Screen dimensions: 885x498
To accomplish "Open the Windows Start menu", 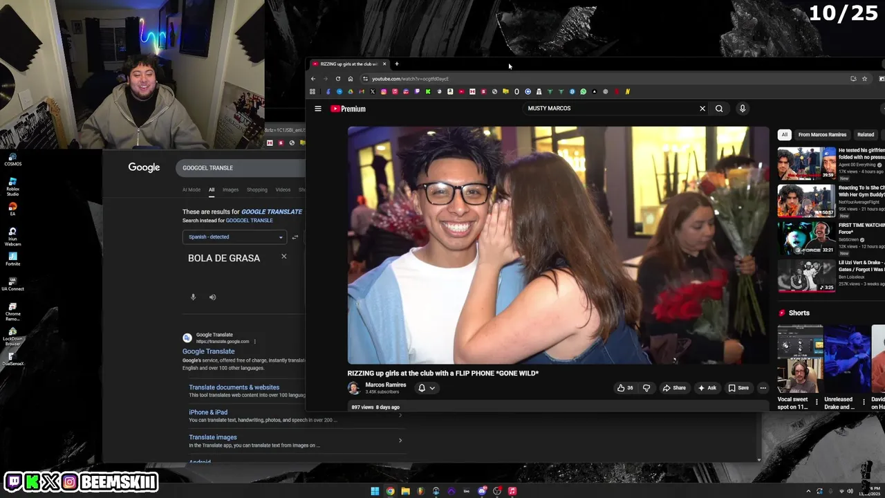I will tap(375, 491).
